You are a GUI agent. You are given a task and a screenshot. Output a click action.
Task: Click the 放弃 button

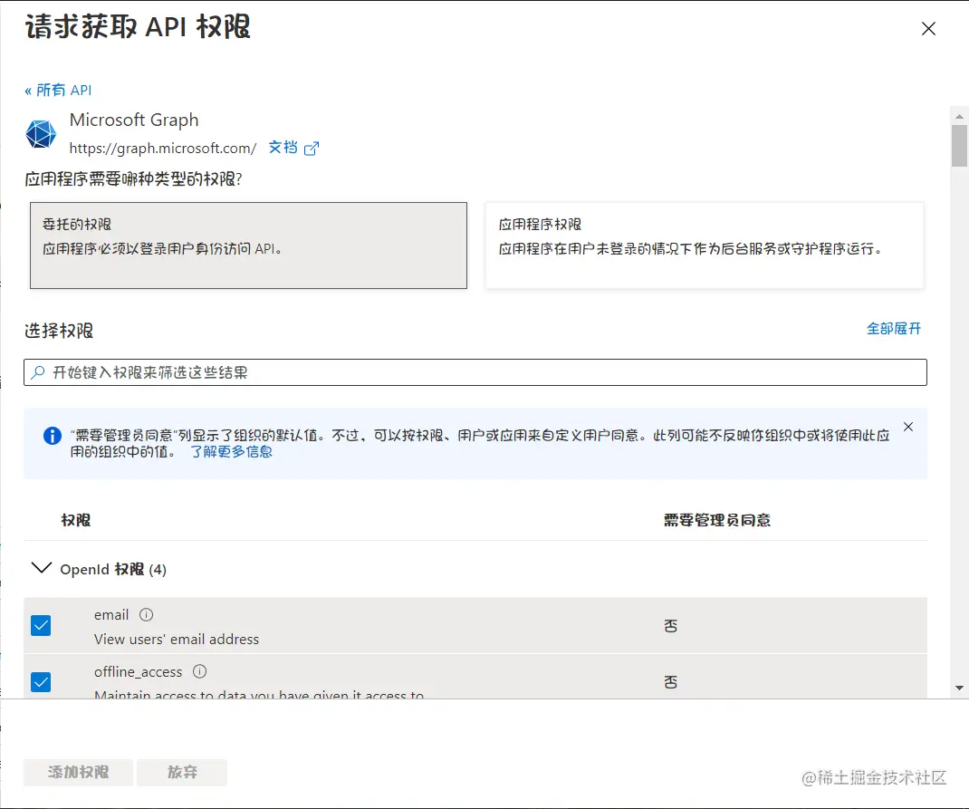[182, 773]
